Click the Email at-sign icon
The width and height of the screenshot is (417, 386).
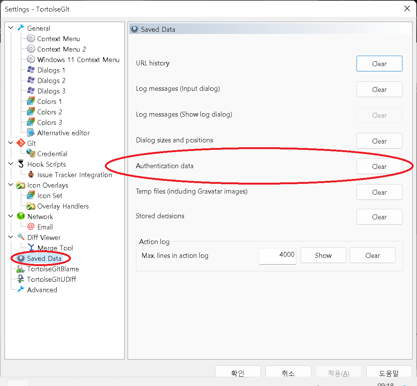click(31, 226)
